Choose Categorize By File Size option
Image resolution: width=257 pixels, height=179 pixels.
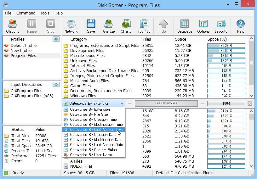94,115
